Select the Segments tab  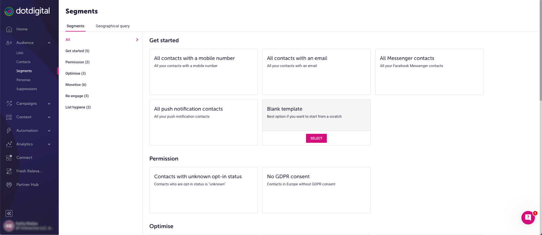[76, 26]
